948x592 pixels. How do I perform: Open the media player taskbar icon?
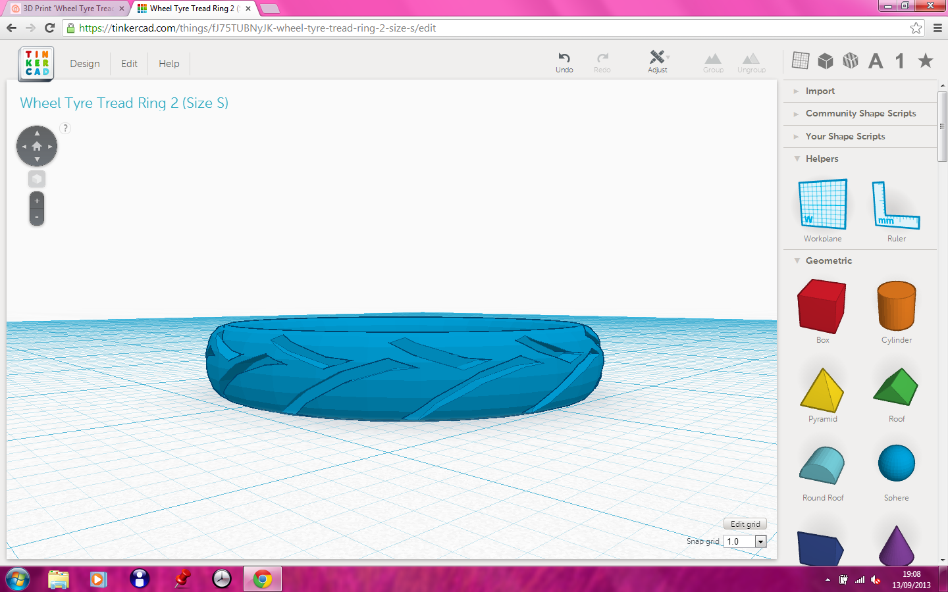[99, 579]
